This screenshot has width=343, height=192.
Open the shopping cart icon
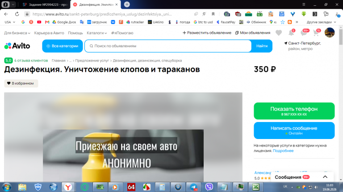pos(316,33)
